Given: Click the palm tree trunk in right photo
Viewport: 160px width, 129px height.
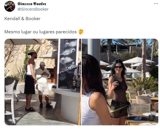Looking at the screenshot, I should coord(144,60).
